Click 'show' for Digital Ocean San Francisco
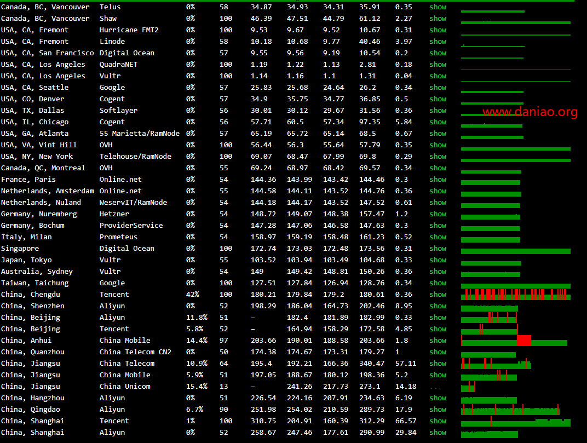The image size is (587, 443). coord(438,53)
